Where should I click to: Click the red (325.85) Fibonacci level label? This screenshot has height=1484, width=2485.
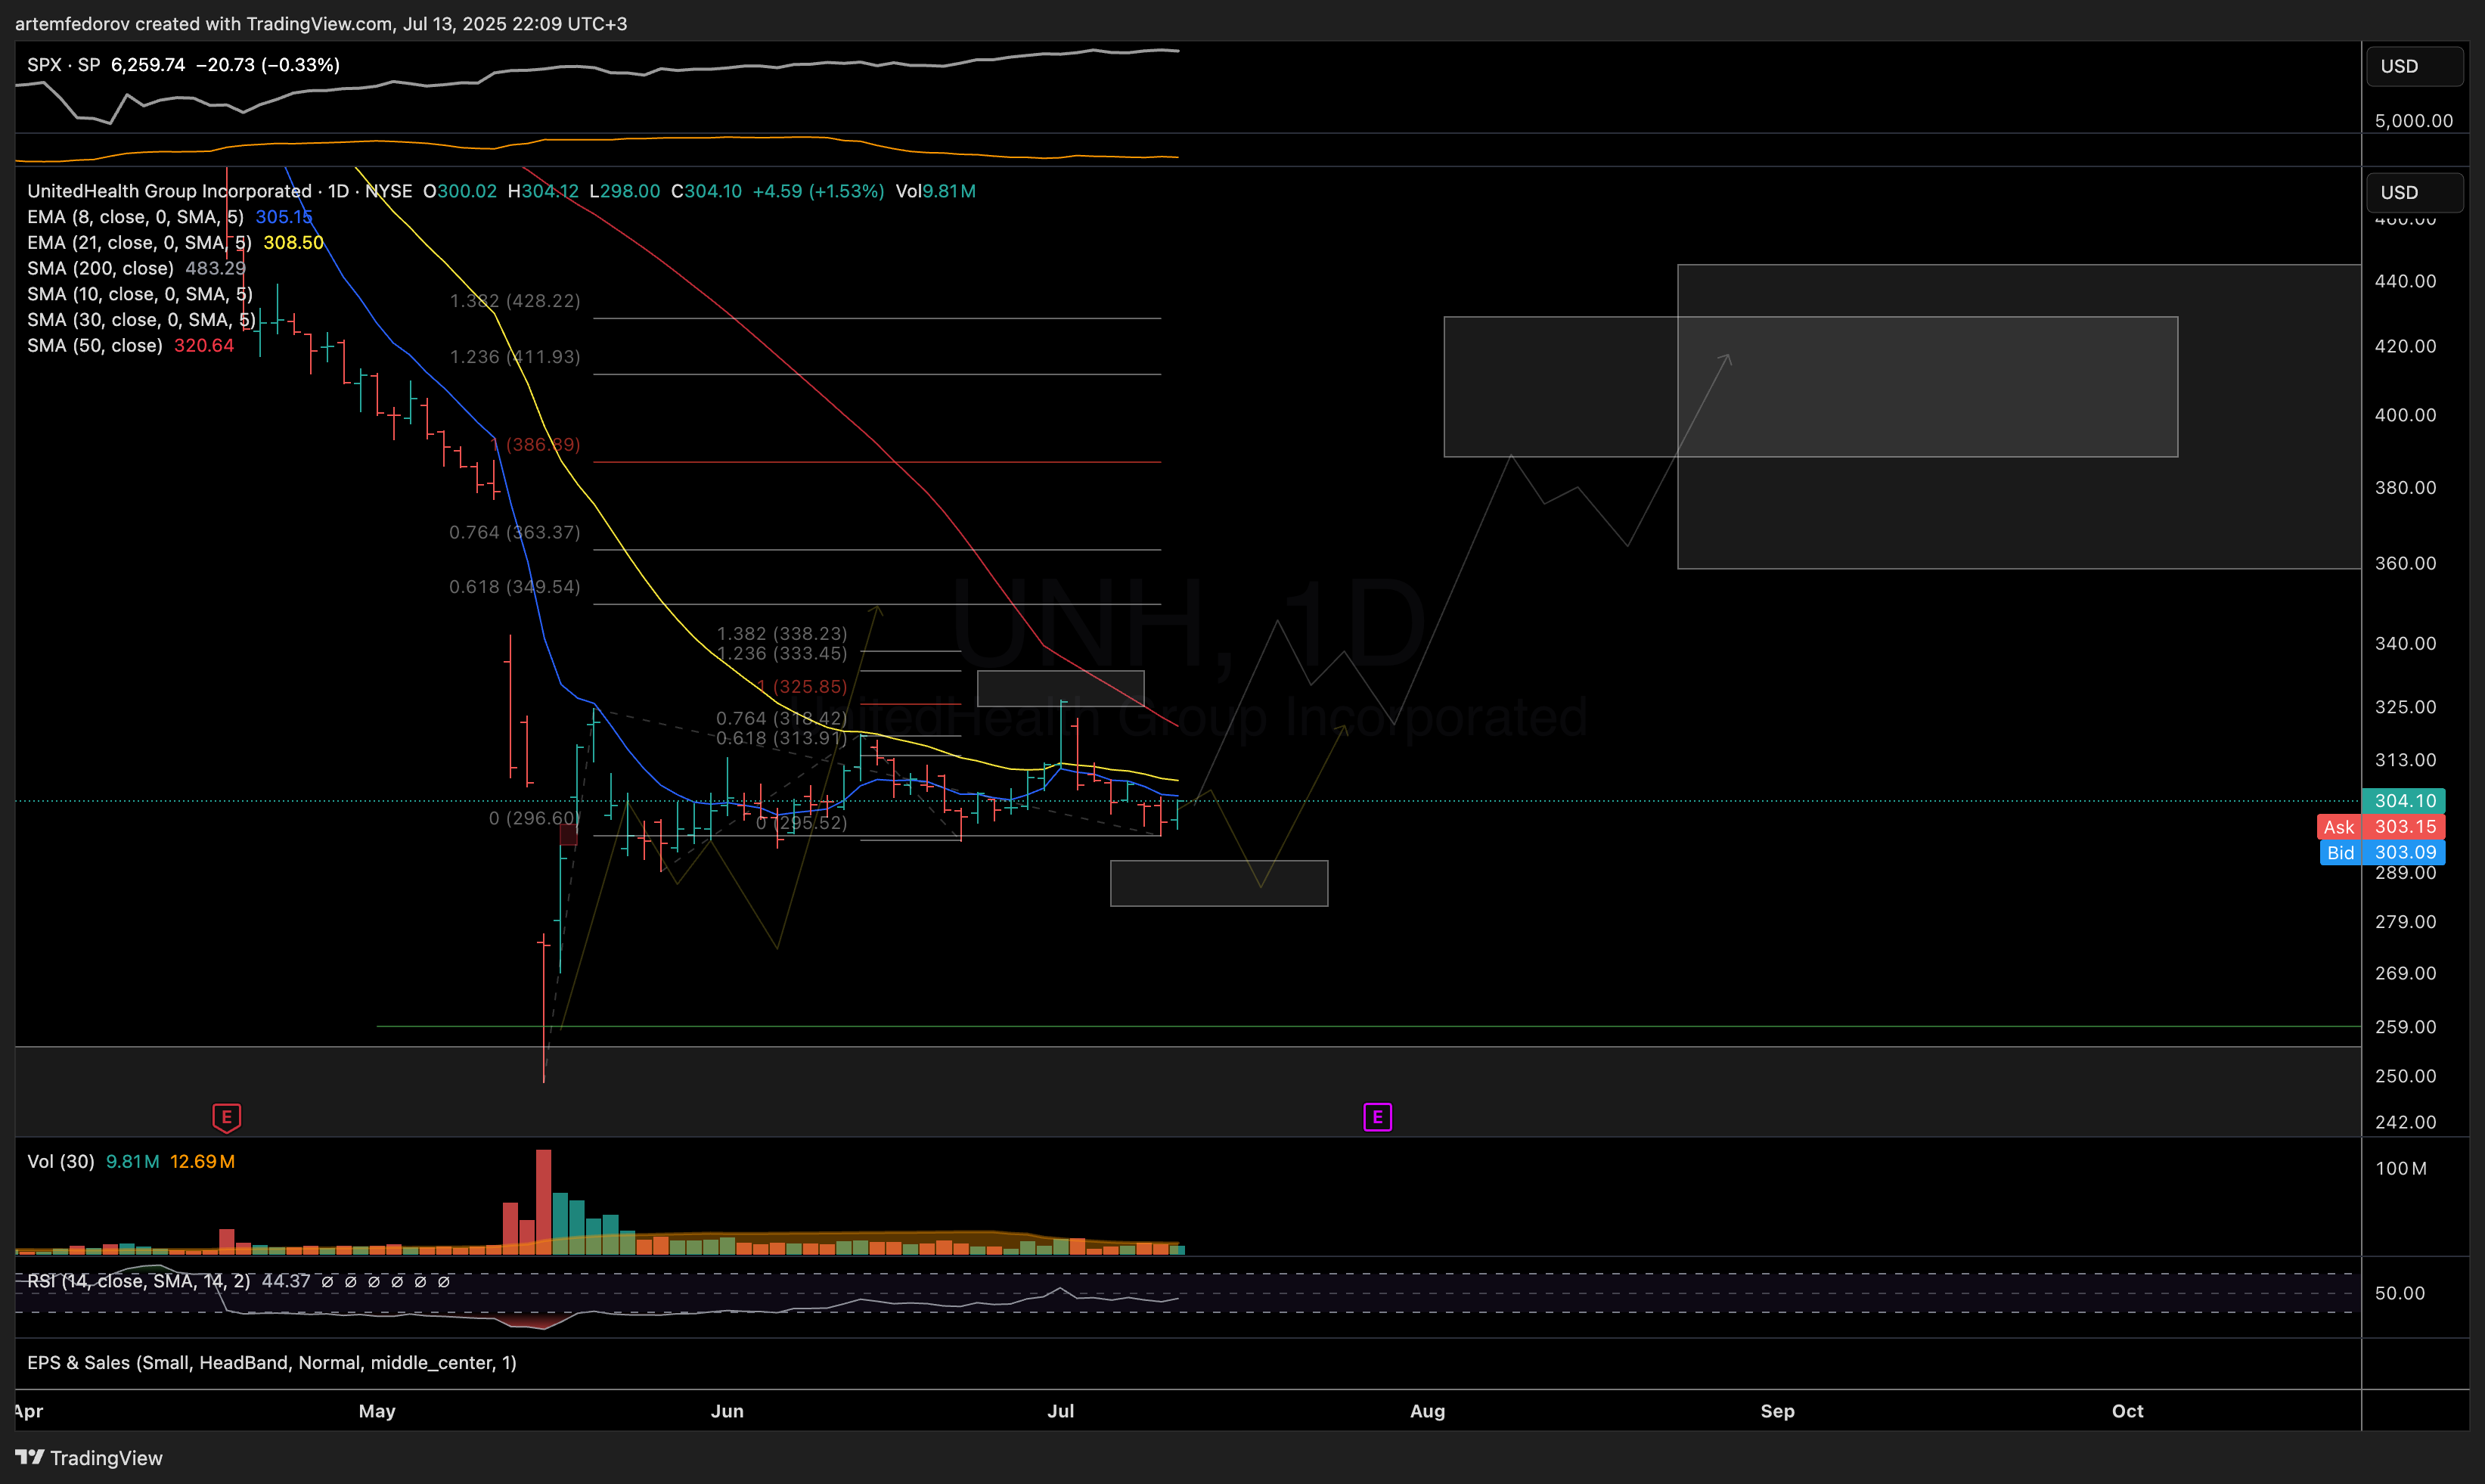(802, 687)
